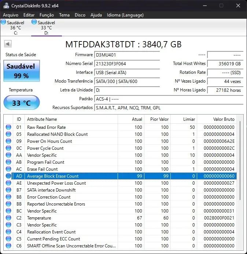This screenshot has height=254, width=247.
Task: Click the Recursos Suportados field
Action: 169,108
